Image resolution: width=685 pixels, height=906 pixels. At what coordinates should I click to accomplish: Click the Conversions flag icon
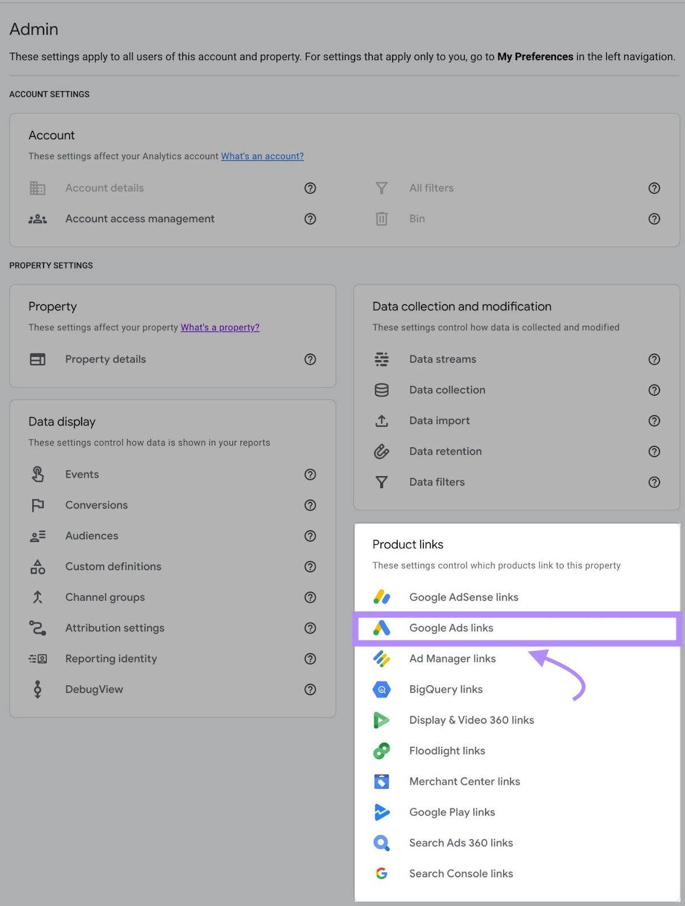(x=37, y=505)
